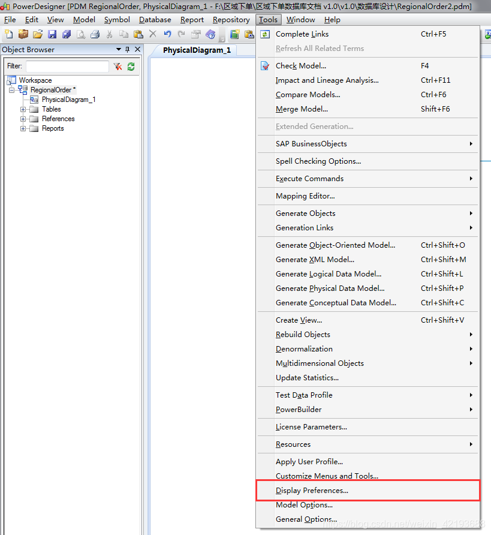491x535 pixels.
Task: Select the References folder item
Action: point(58,119)
